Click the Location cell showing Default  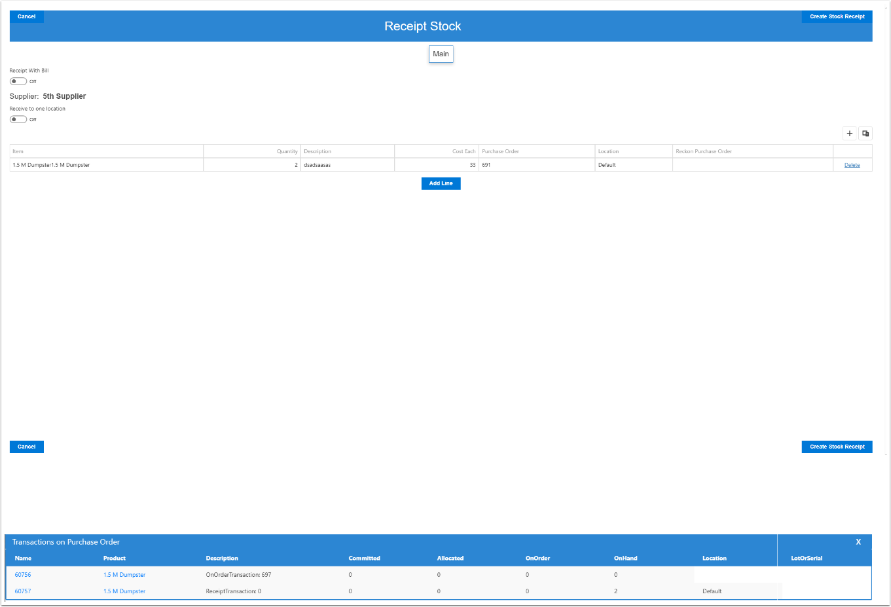click(x=633, y=165)
